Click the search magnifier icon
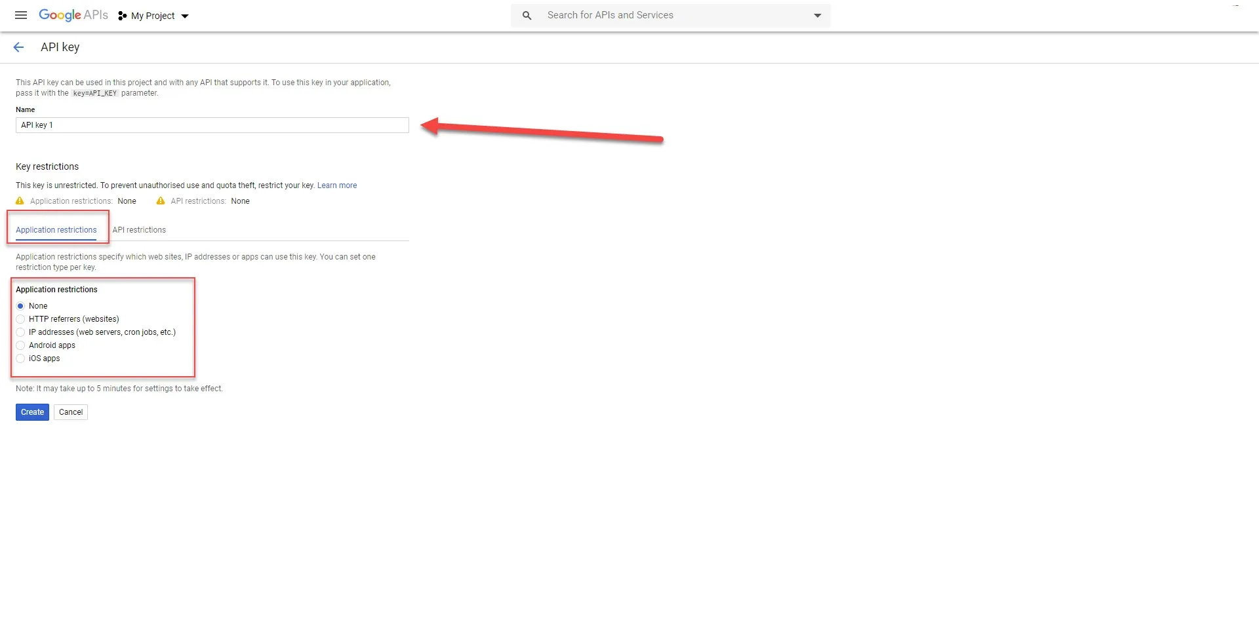 pos(527,15)
